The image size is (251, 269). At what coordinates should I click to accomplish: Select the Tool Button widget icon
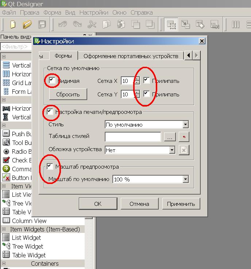(x=6, y=142)
